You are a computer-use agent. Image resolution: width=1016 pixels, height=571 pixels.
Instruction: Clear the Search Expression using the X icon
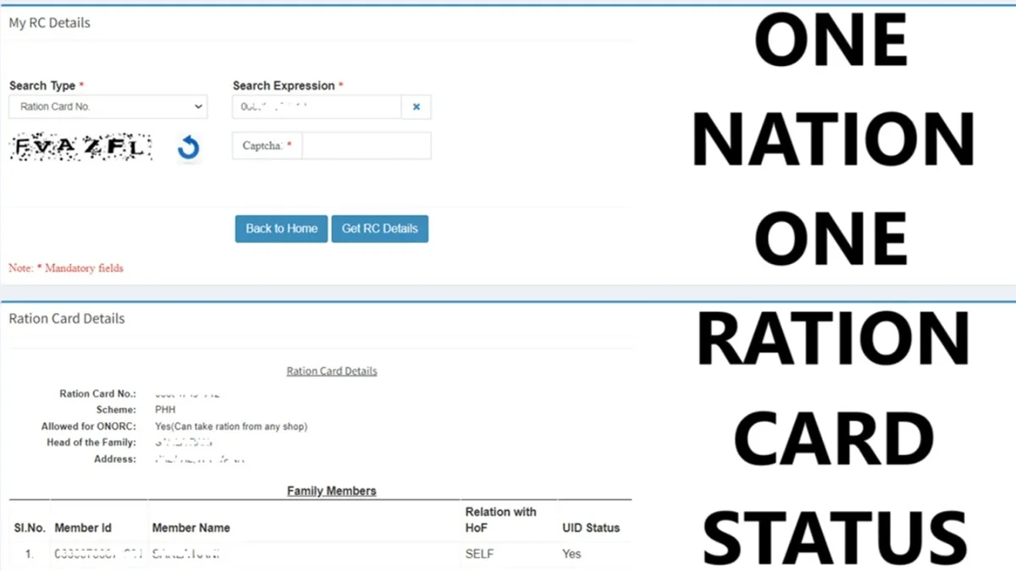pos(416,107)
